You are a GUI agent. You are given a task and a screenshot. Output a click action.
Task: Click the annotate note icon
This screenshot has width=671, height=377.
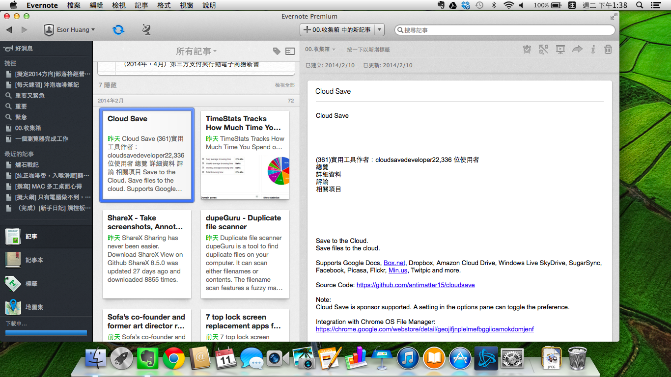tap(543, 49)
